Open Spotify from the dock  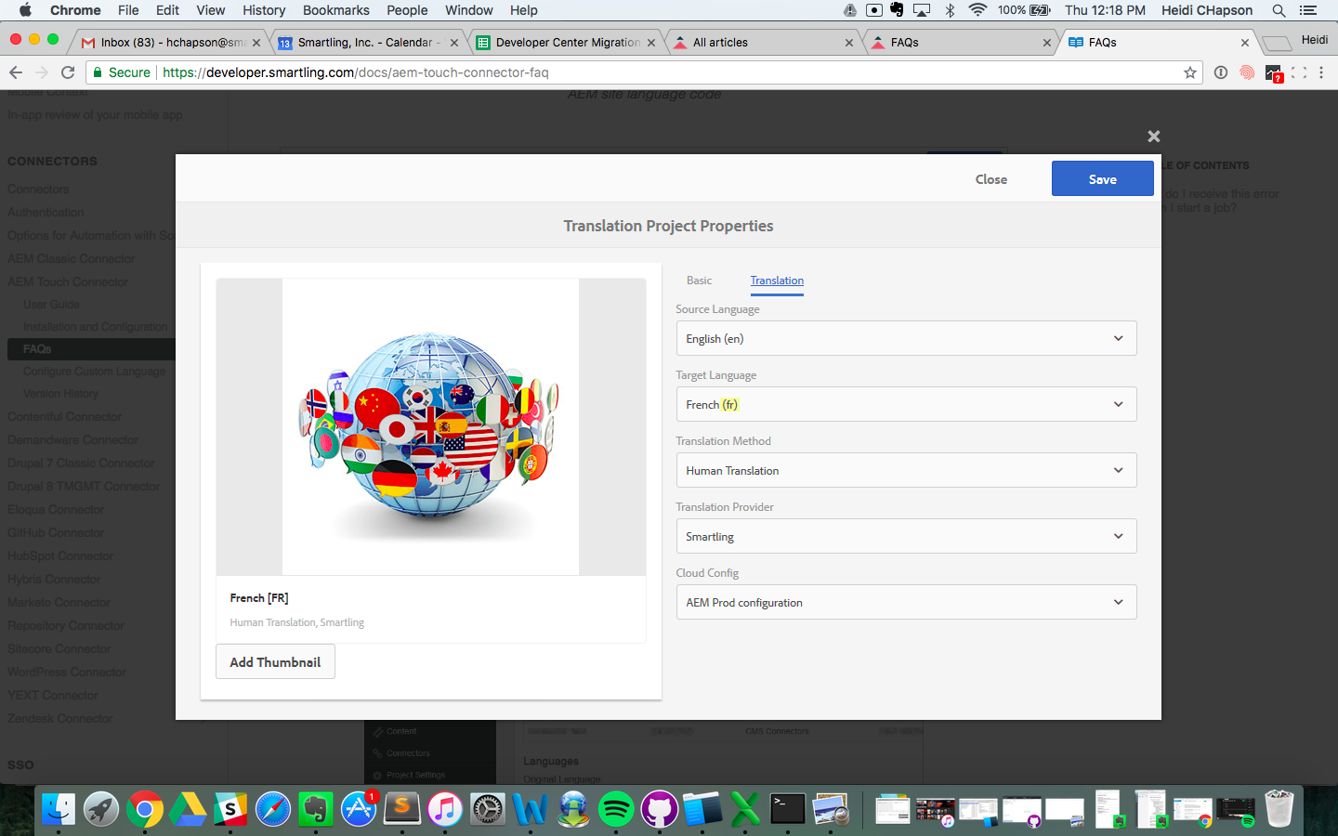coord(615,810)
